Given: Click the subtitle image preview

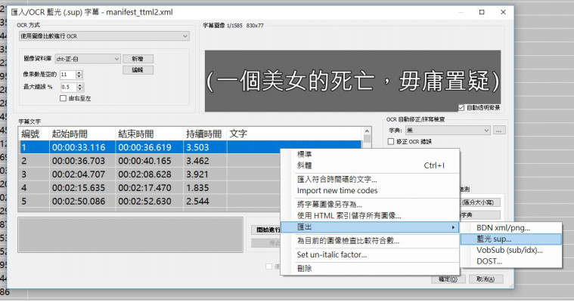Looking at the screenshot, I should (x=352, y=81).
